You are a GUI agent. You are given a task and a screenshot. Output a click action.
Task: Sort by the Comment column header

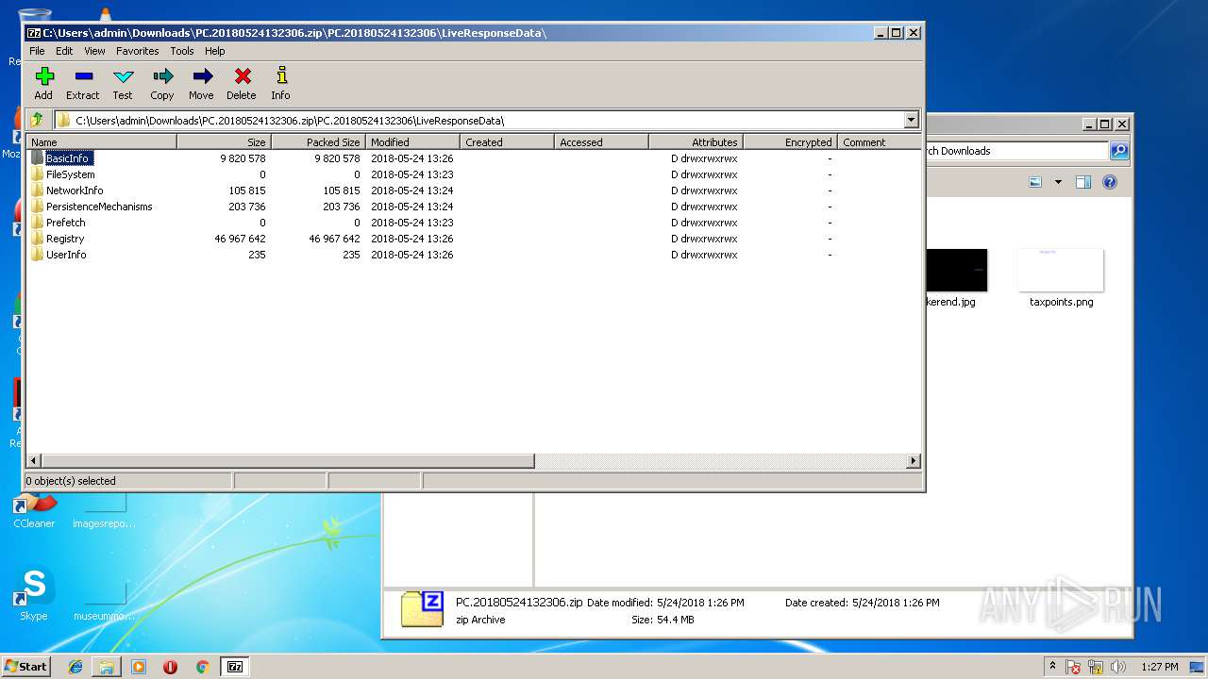tap(879, 142)
